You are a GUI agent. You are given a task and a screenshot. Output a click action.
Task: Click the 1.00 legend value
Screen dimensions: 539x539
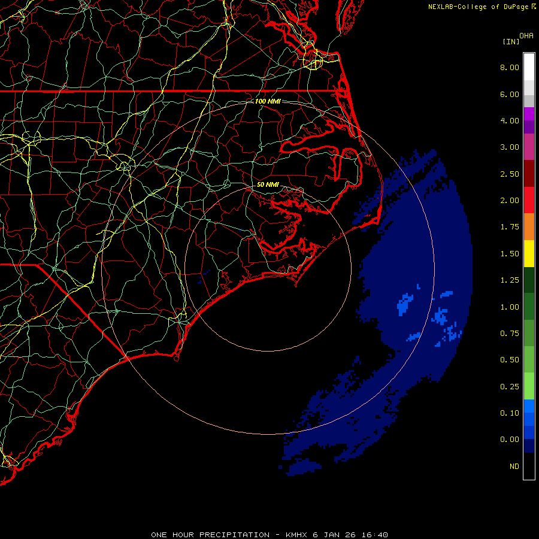[510, 307]
